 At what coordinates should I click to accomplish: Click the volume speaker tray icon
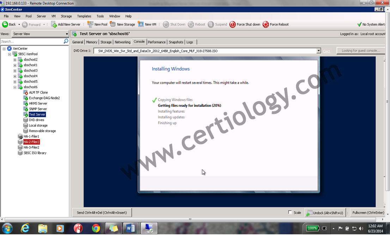tap(361, 228)
